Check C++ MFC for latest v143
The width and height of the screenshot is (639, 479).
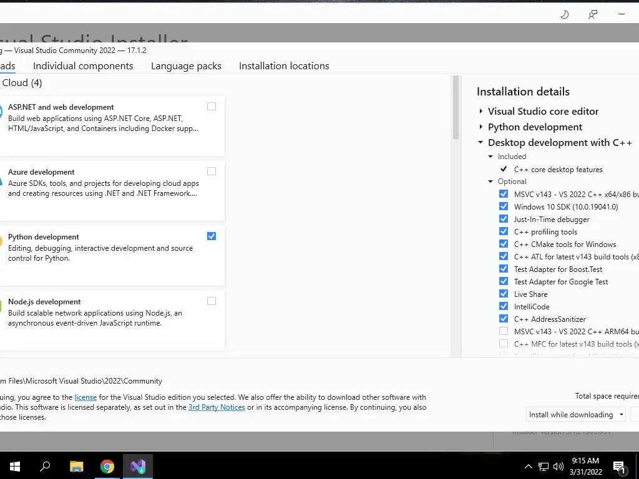click(504, 344)
